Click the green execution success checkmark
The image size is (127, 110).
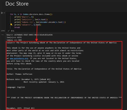[9, 31]
